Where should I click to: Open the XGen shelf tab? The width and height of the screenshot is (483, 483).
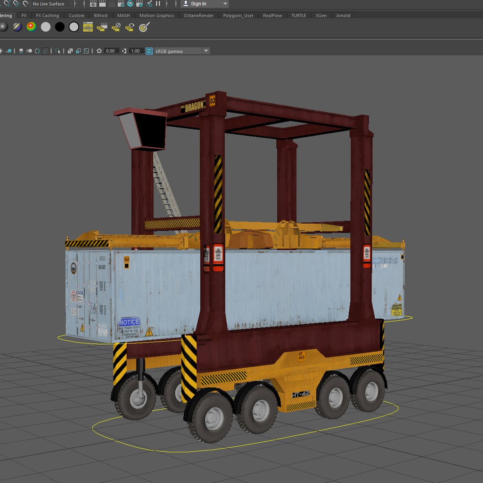tap(321, 15)
